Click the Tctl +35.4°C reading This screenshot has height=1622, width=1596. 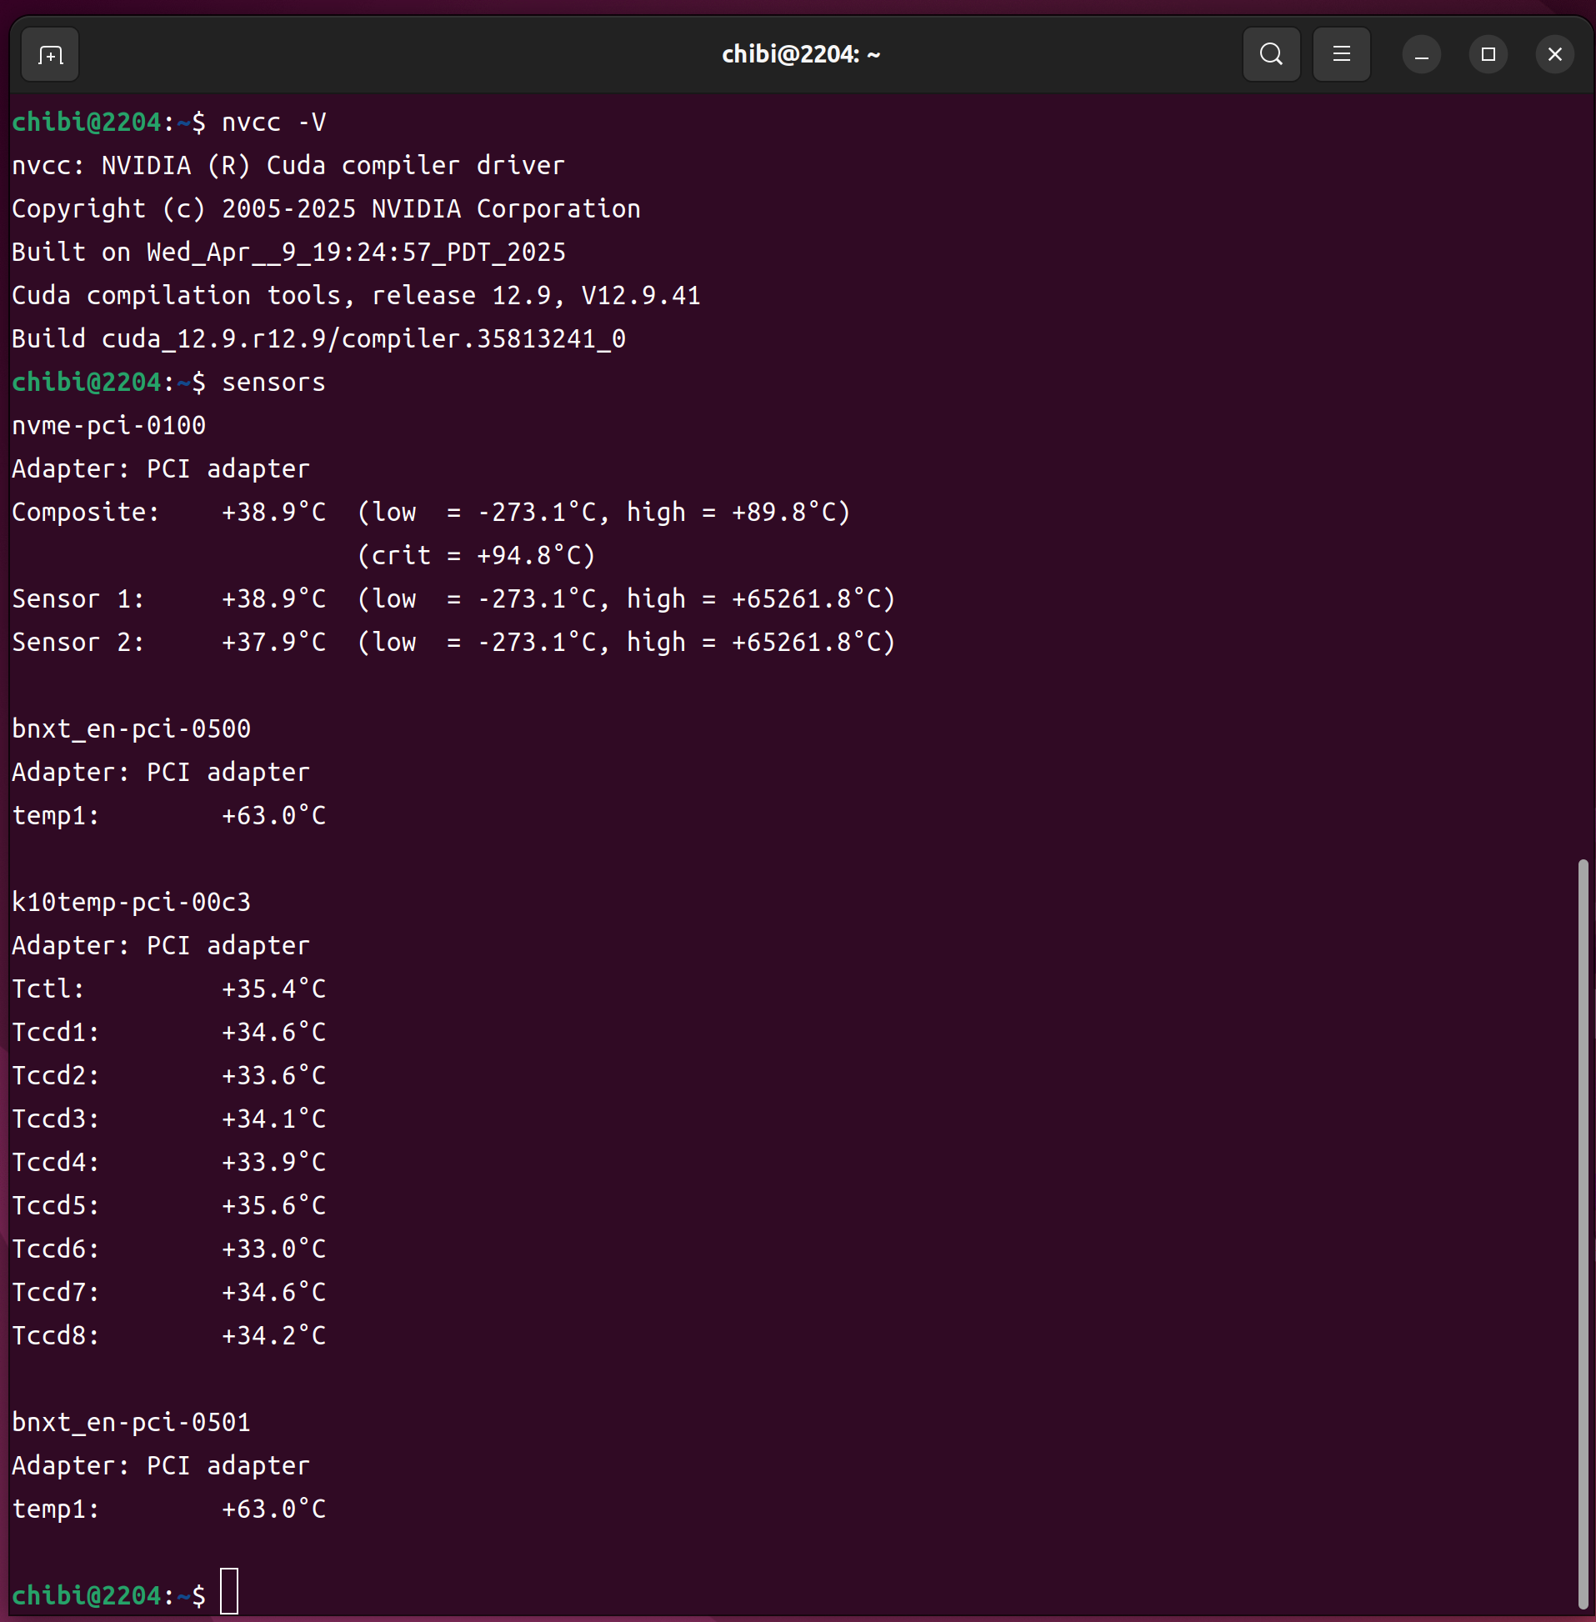pos(273,989)
